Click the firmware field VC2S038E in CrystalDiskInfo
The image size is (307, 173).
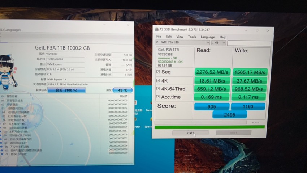65,54
